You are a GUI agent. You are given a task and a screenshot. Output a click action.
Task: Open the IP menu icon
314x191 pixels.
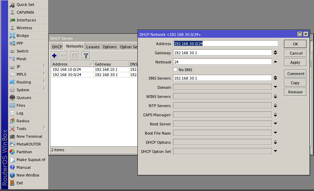coord(12,67)
